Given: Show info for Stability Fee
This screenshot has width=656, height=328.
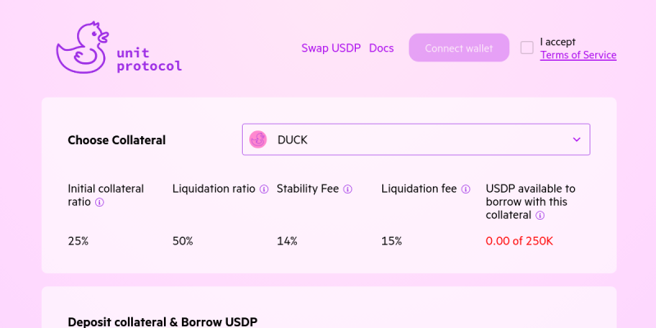Looking at the screenshot, I should 348,189.
